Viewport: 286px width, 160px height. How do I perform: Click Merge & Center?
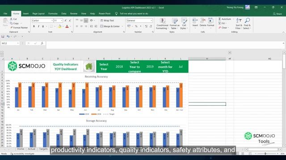(110, 26)
